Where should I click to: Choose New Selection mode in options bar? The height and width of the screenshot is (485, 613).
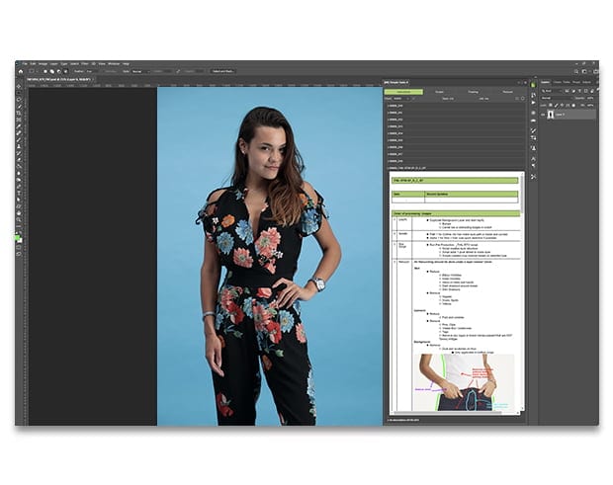45,71
